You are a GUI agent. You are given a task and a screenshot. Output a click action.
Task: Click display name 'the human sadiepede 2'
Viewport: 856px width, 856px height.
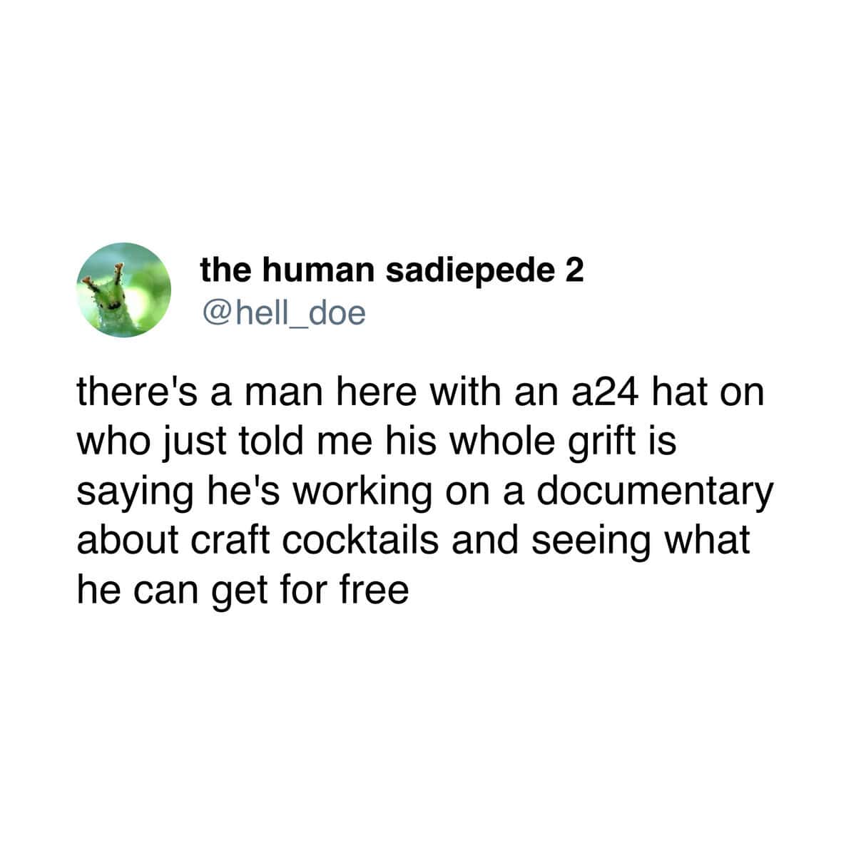tap(392, 270)
